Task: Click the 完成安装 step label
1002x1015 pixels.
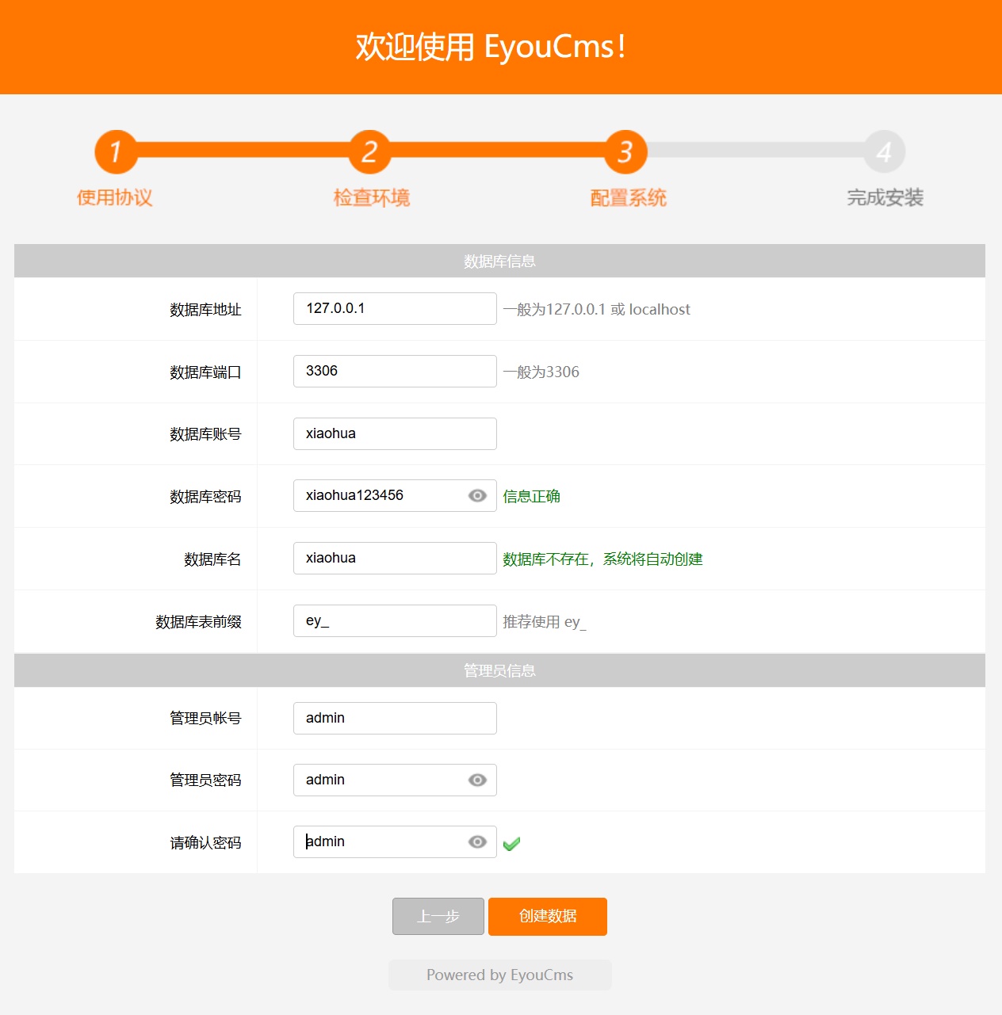Action: click(x=885, y=198)
